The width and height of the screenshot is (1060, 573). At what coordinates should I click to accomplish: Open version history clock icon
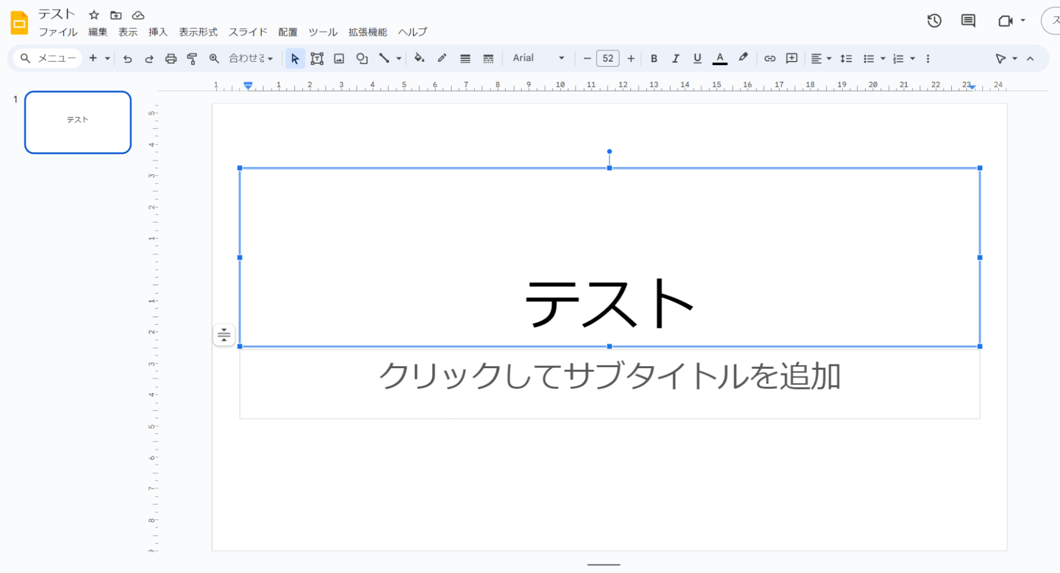(934, 21)
